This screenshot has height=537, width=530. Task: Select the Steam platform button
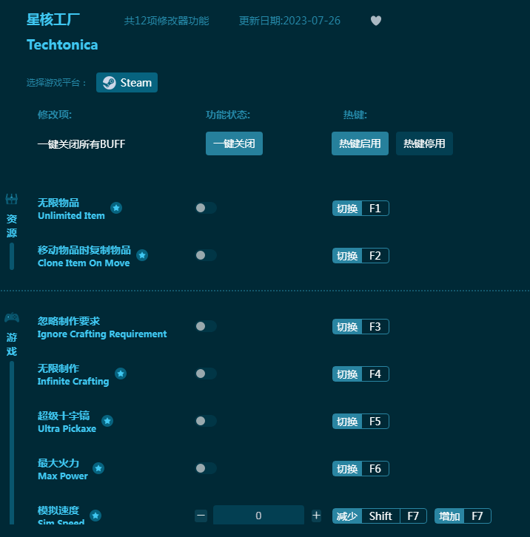point(127,83)
